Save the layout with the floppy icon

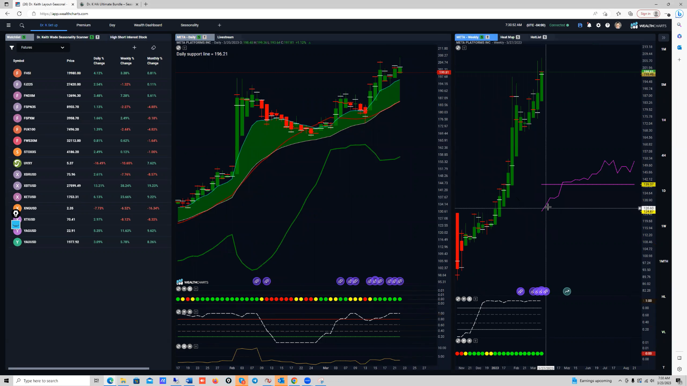coord(580,25)
